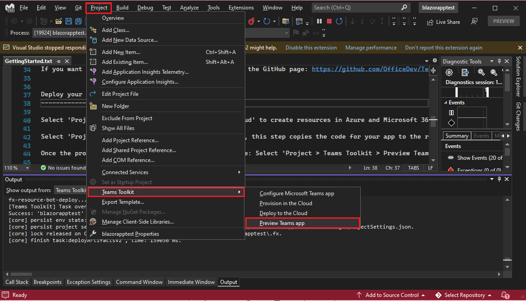
Task: Switch to Breakpoints tab
Action: coord(48,282)
